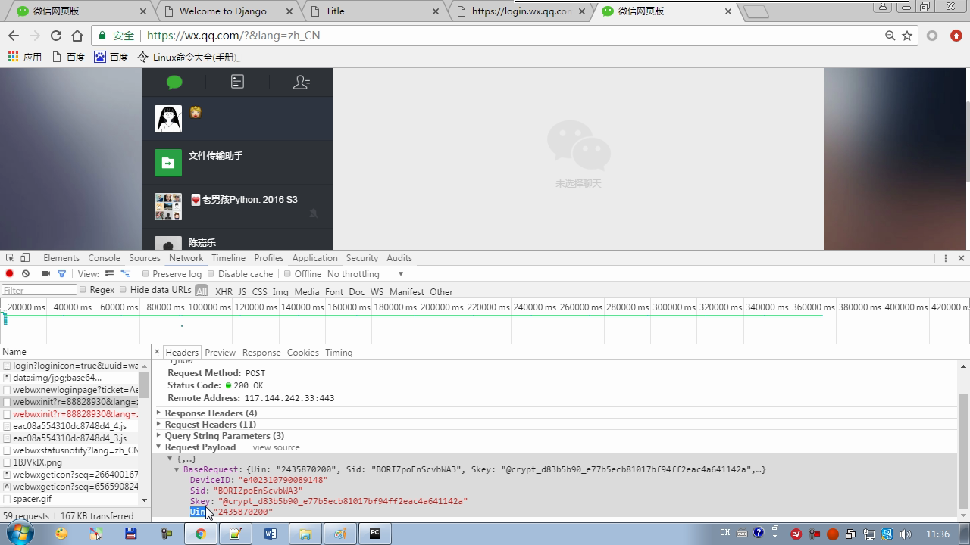This screenshot has width=970, height=545.
Task: Open the 应用 apps bookmark shortcut
Action: (25, 57)
